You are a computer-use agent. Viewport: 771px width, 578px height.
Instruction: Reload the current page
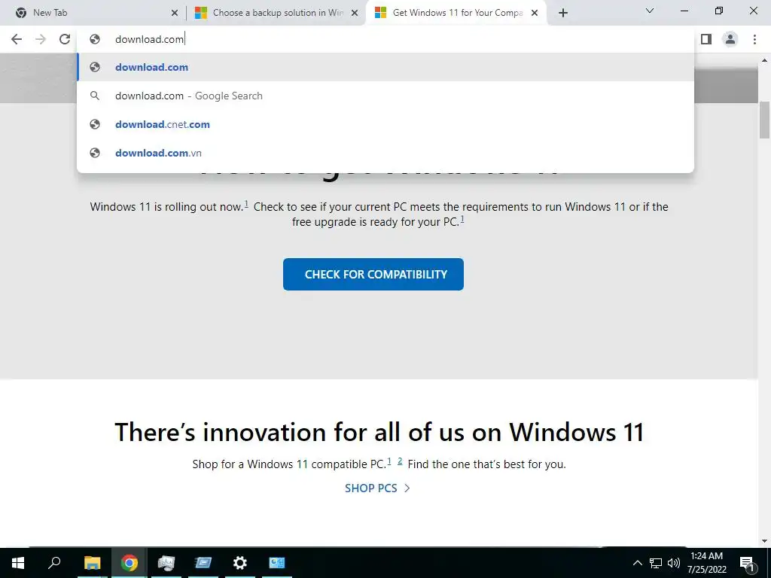65,39
